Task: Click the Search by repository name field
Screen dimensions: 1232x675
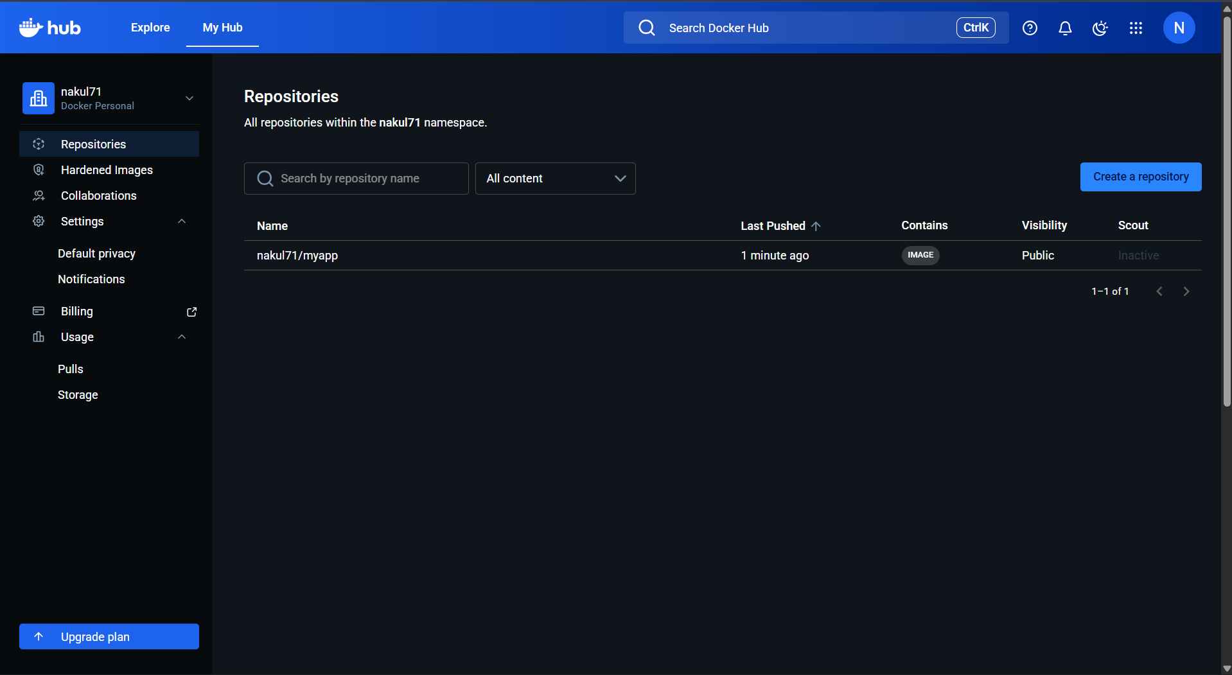Action: [x=356, y=179]
